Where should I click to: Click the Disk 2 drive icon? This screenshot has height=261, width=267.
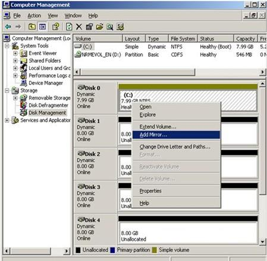tap(81, 154)
